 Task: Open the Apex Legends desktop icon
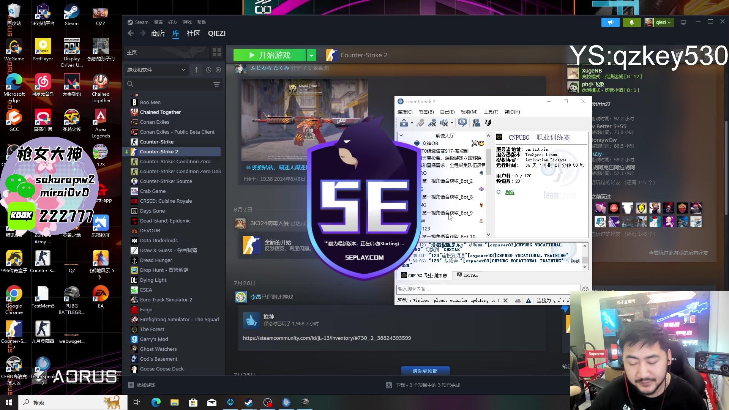[x=101, y=124]
